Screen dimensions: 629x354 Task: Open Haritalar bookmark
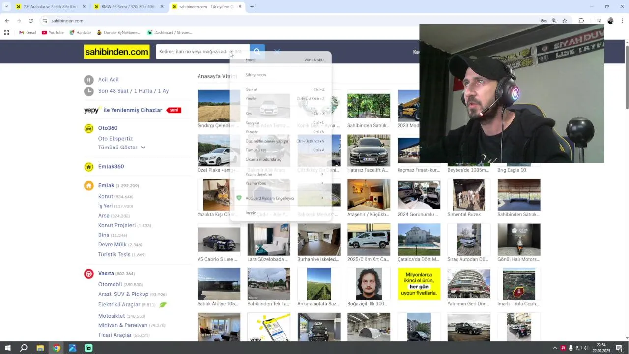pos(80,33)
